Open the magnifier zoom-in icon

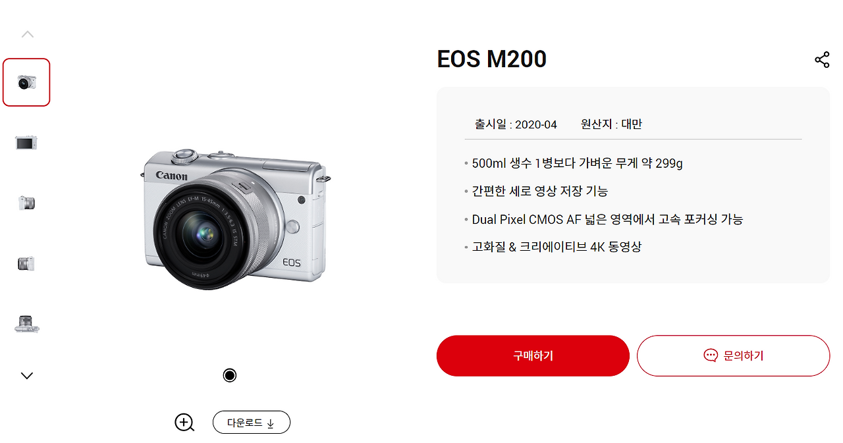click(x=184, y=423)
